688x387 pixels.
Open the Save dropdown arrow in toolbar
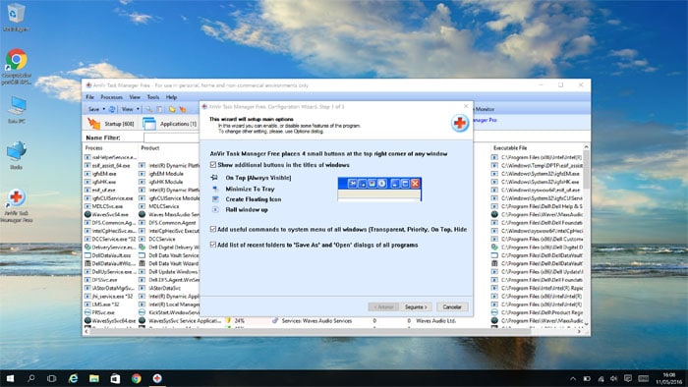[104, 109]
